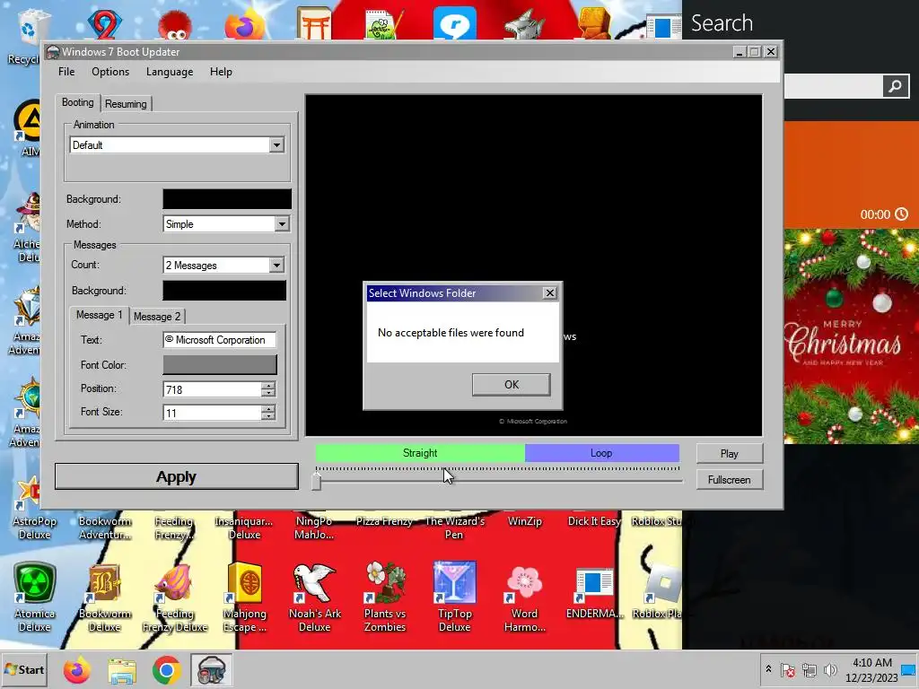Open the Options menu
The image size is (919, 689).
pyautogui.click(x=110, y=72)
